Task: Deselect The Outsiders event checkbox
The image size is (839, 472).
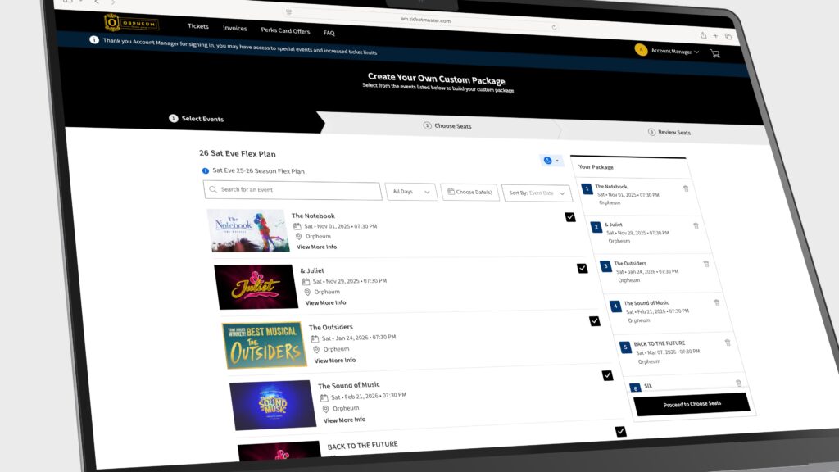Action: point(595,321)
